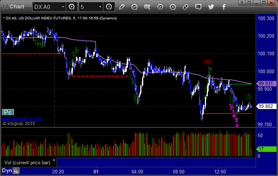Click the 99.931 price marker
The image size is (278, 176).
pyautogui.click(x=266, y=83)
